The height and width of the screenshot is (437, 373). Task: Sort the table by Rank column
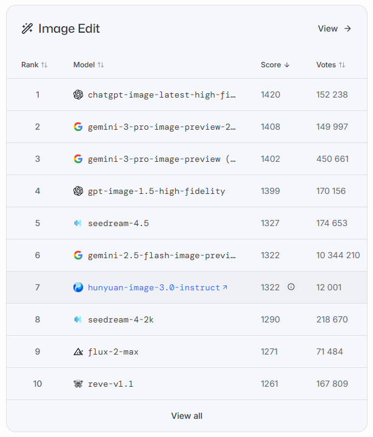[35, 65]
